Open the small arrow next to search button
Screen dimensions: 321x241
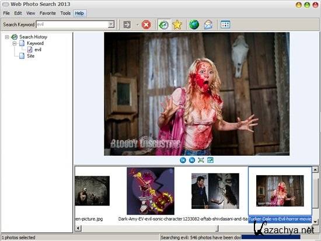click(x=137, y=25)
